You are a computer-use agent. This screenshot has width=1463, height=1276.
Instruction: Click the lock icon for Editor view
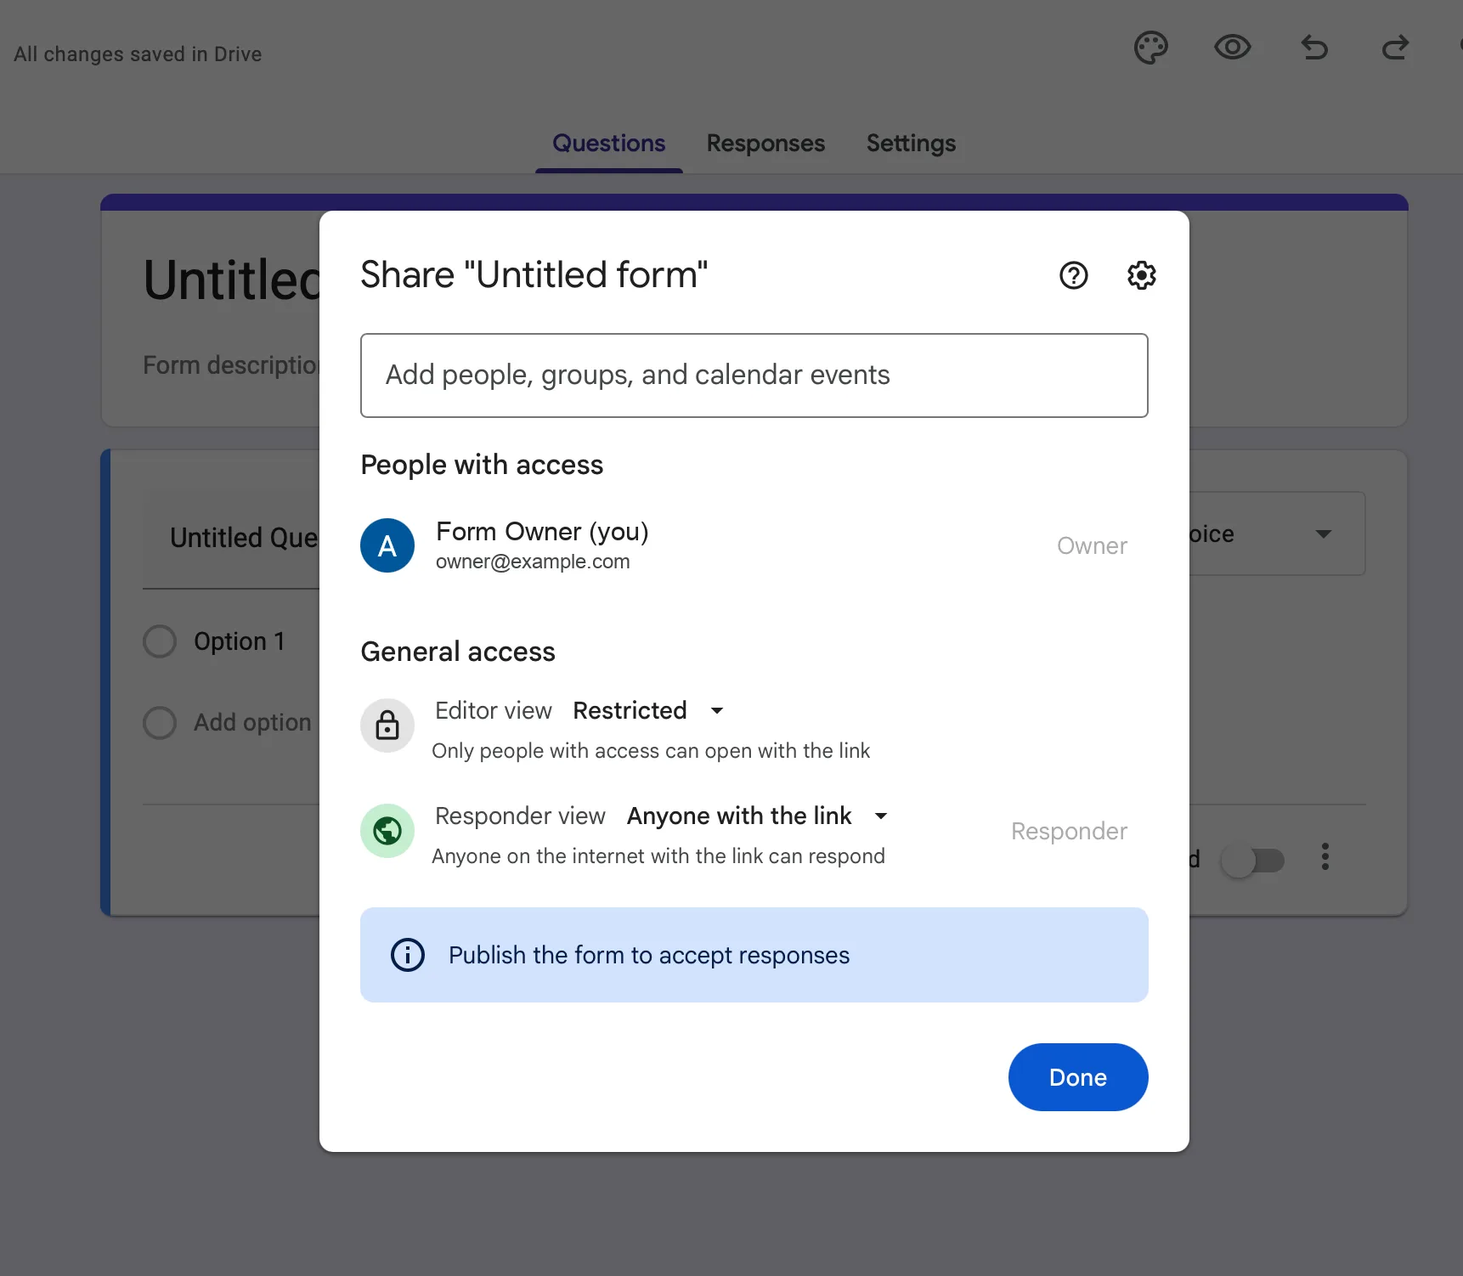[x=387, y=726]
